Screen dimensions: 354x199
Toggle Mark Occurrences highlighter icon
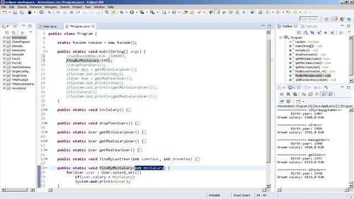[x=218, y=12]
